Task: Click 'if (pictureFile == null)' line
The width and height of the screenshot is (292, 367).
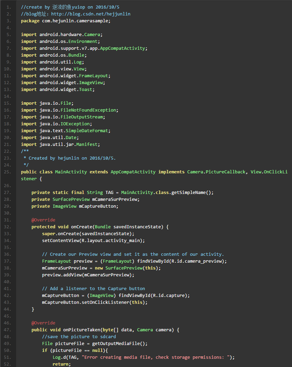Action: [x=75, y=351]
